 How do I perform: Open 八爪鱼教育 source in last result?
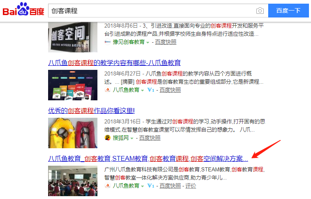[x=126, y=186]
